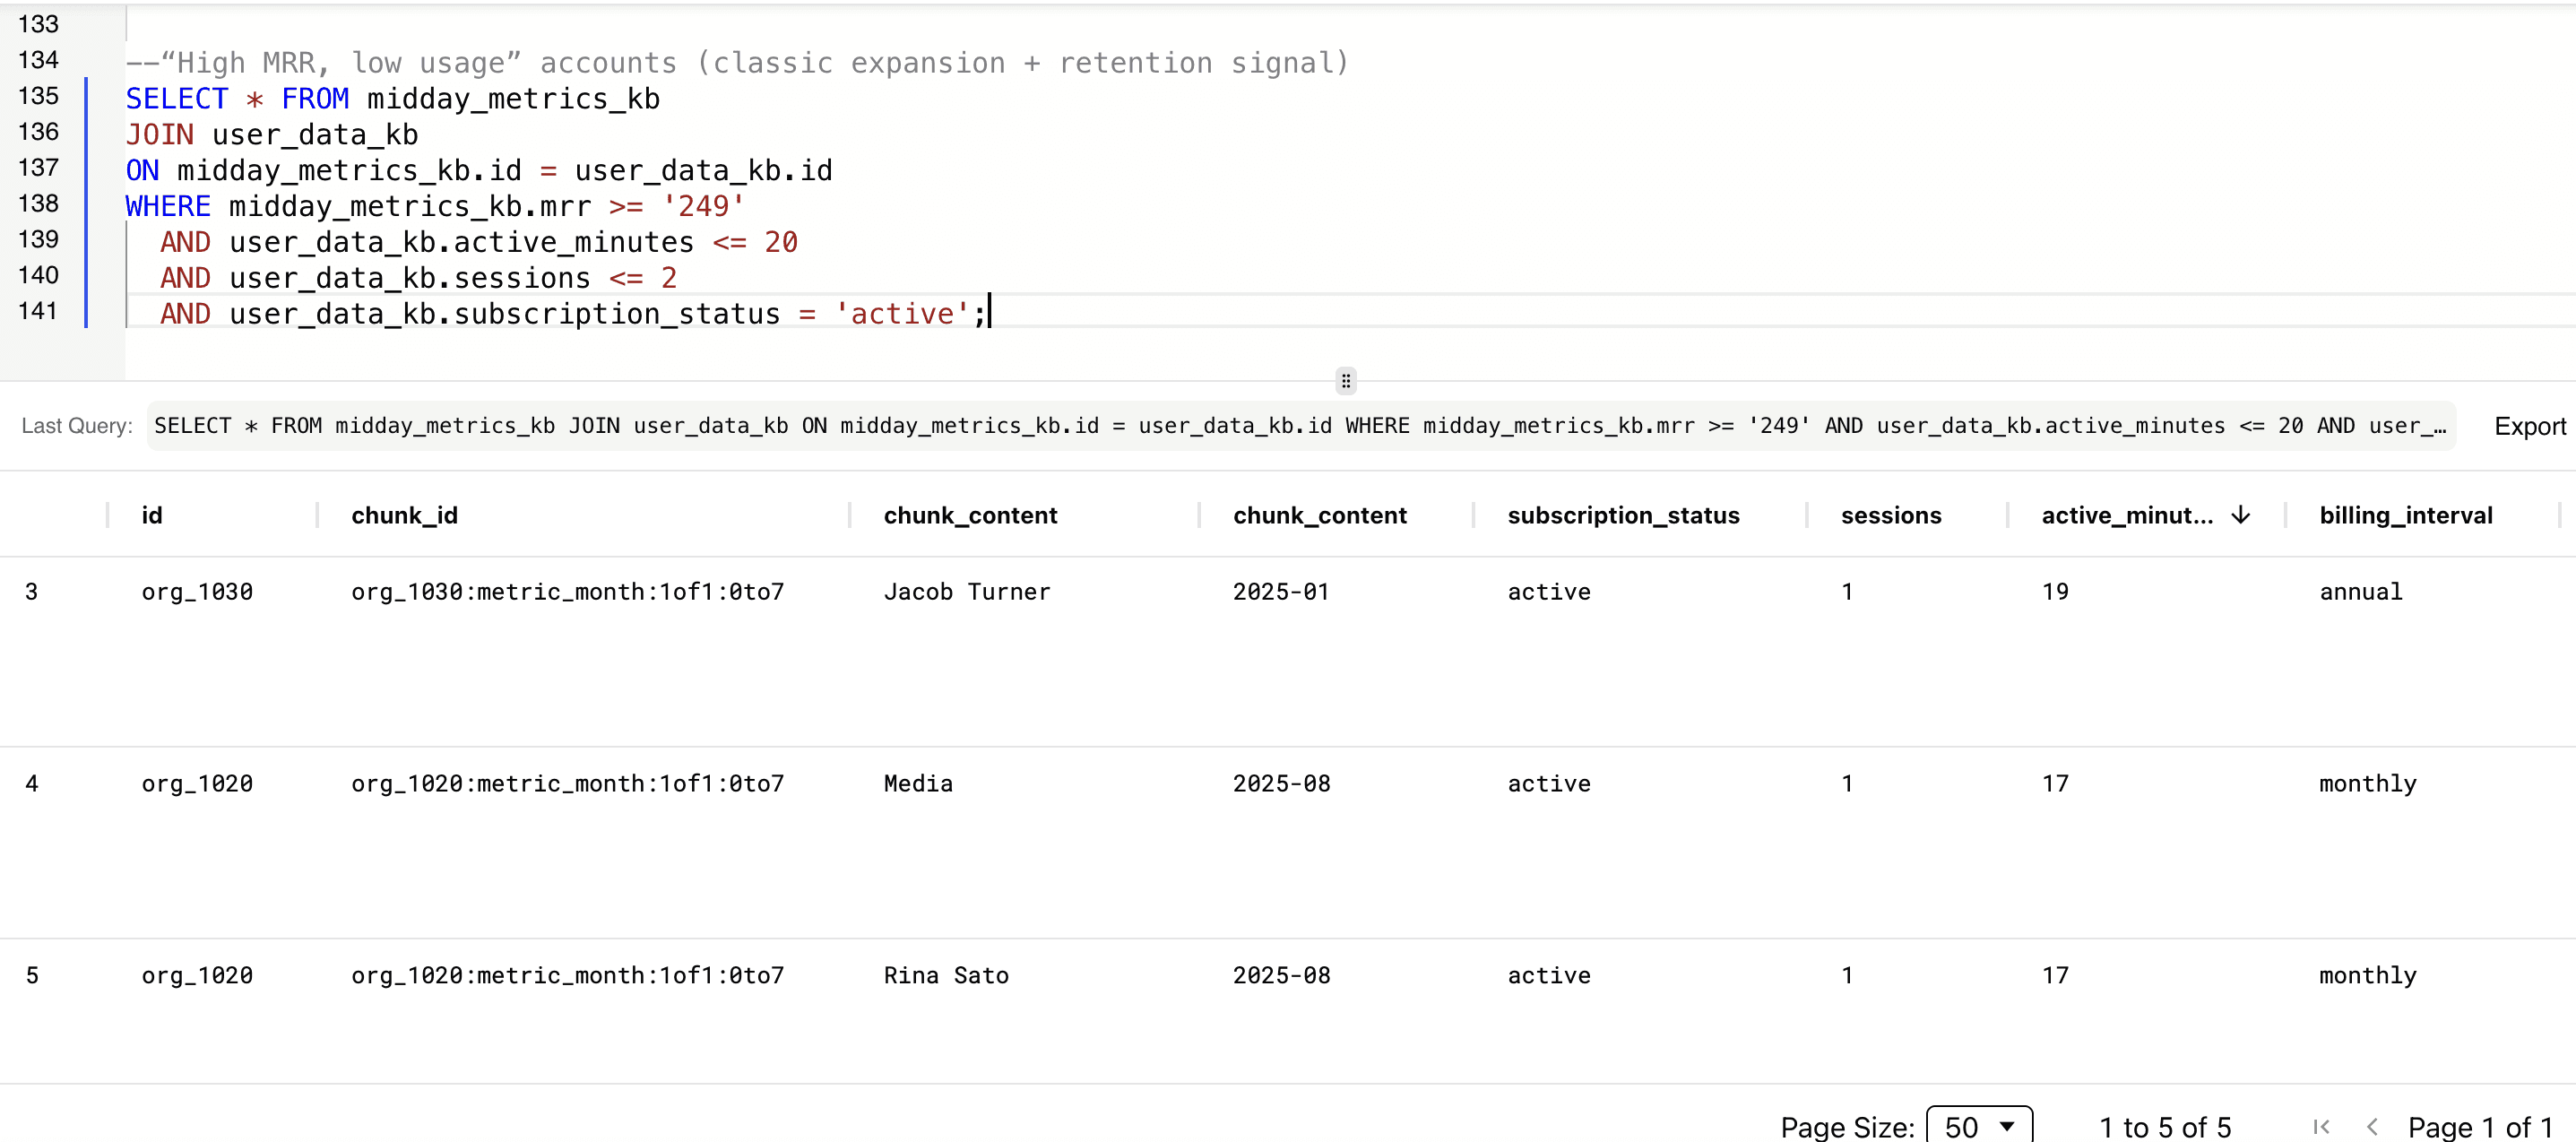Viewport: 2576px width, 1142px height.
Task: Click the Last Query text field
Action: point(1300,427)
